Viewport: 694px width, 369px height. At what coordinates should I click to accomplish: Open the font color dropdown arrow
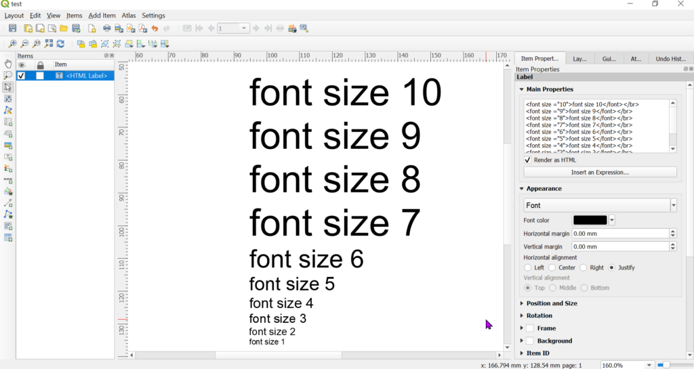[x=612, y=220]
